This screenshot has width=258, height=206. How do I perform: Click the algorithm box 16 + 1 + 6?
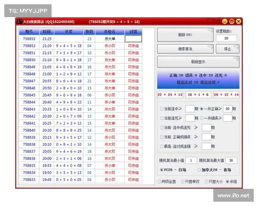tap(198, 94)
